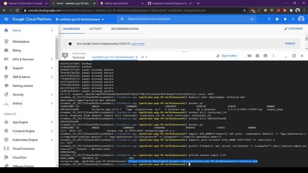308x173 pixels.
Task: Open Marketplace in the sidebar
Action: [21, 42]
